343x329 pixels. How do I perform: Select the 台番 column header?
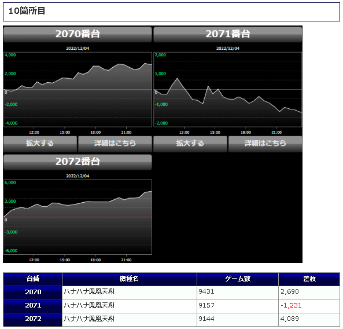(x=32, y=279)
